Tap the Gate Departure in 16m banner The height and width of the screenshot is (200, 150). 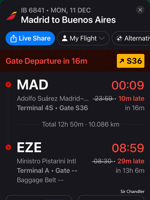46,61
